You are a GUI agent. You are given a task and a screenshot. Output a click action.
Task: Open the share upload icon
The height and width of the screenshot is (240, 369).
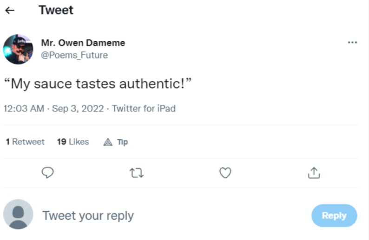(x=314, y=173)
